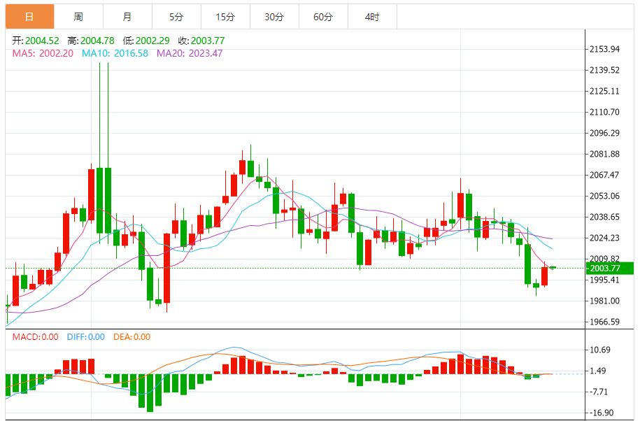Viewport: 640px width, 421px height.
Task: Click the MA5: 2002.20 indicator label
Action: pyautogui.click(x=43, y=53)
